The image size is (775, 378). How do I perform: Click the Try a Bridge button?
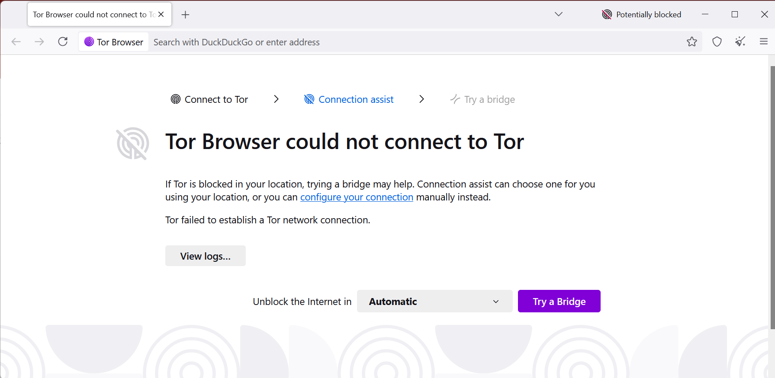tap(559, 301)
